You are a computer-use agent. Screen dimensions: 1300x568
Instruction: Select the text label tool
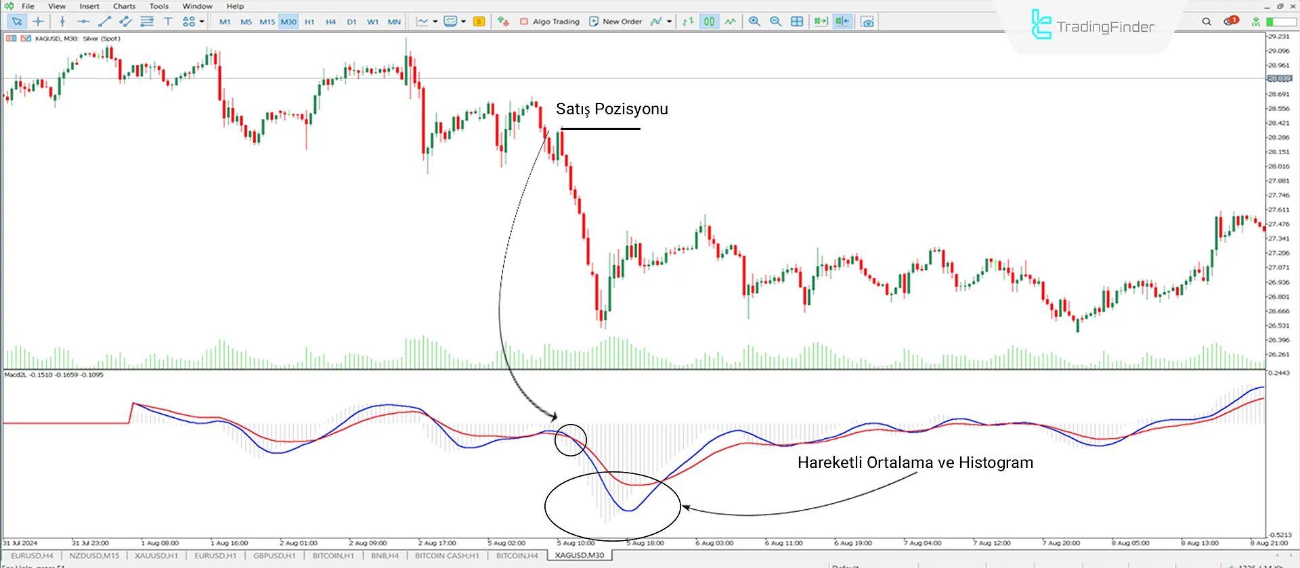(168, 22)
